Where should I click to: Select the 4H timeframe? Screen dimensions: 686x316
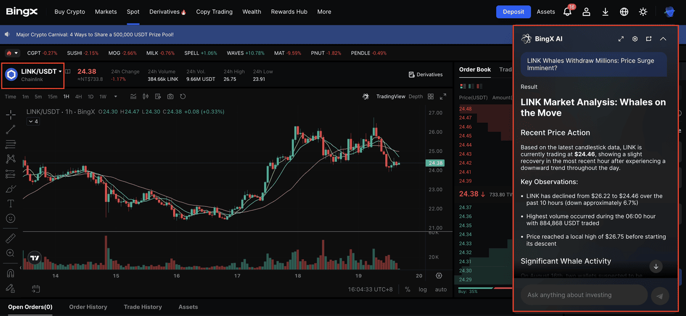(79, 97)
